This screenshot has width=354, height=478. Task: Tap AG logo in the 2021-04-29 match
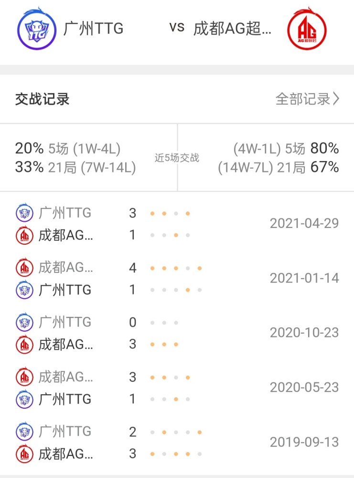[24, 235]
